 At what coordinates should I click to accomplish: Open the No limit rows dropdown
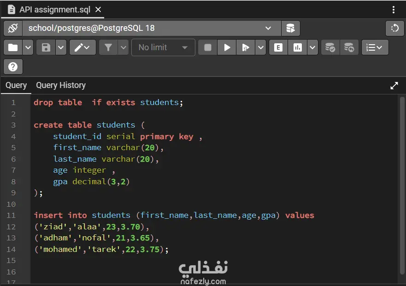[x=163, y=47]
